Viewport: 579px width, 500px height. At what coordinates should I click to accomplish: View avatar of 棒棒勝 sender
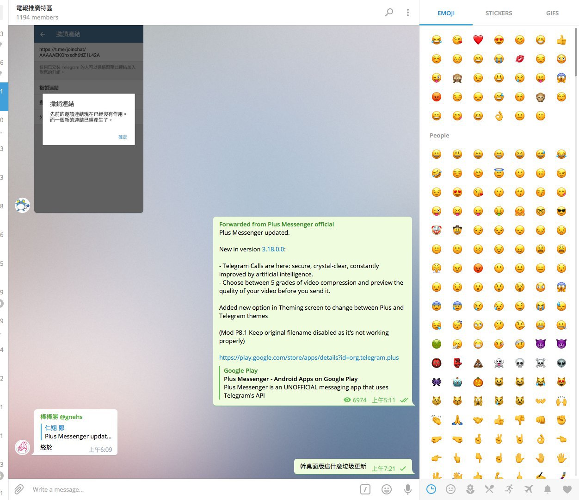click(22, 447)
